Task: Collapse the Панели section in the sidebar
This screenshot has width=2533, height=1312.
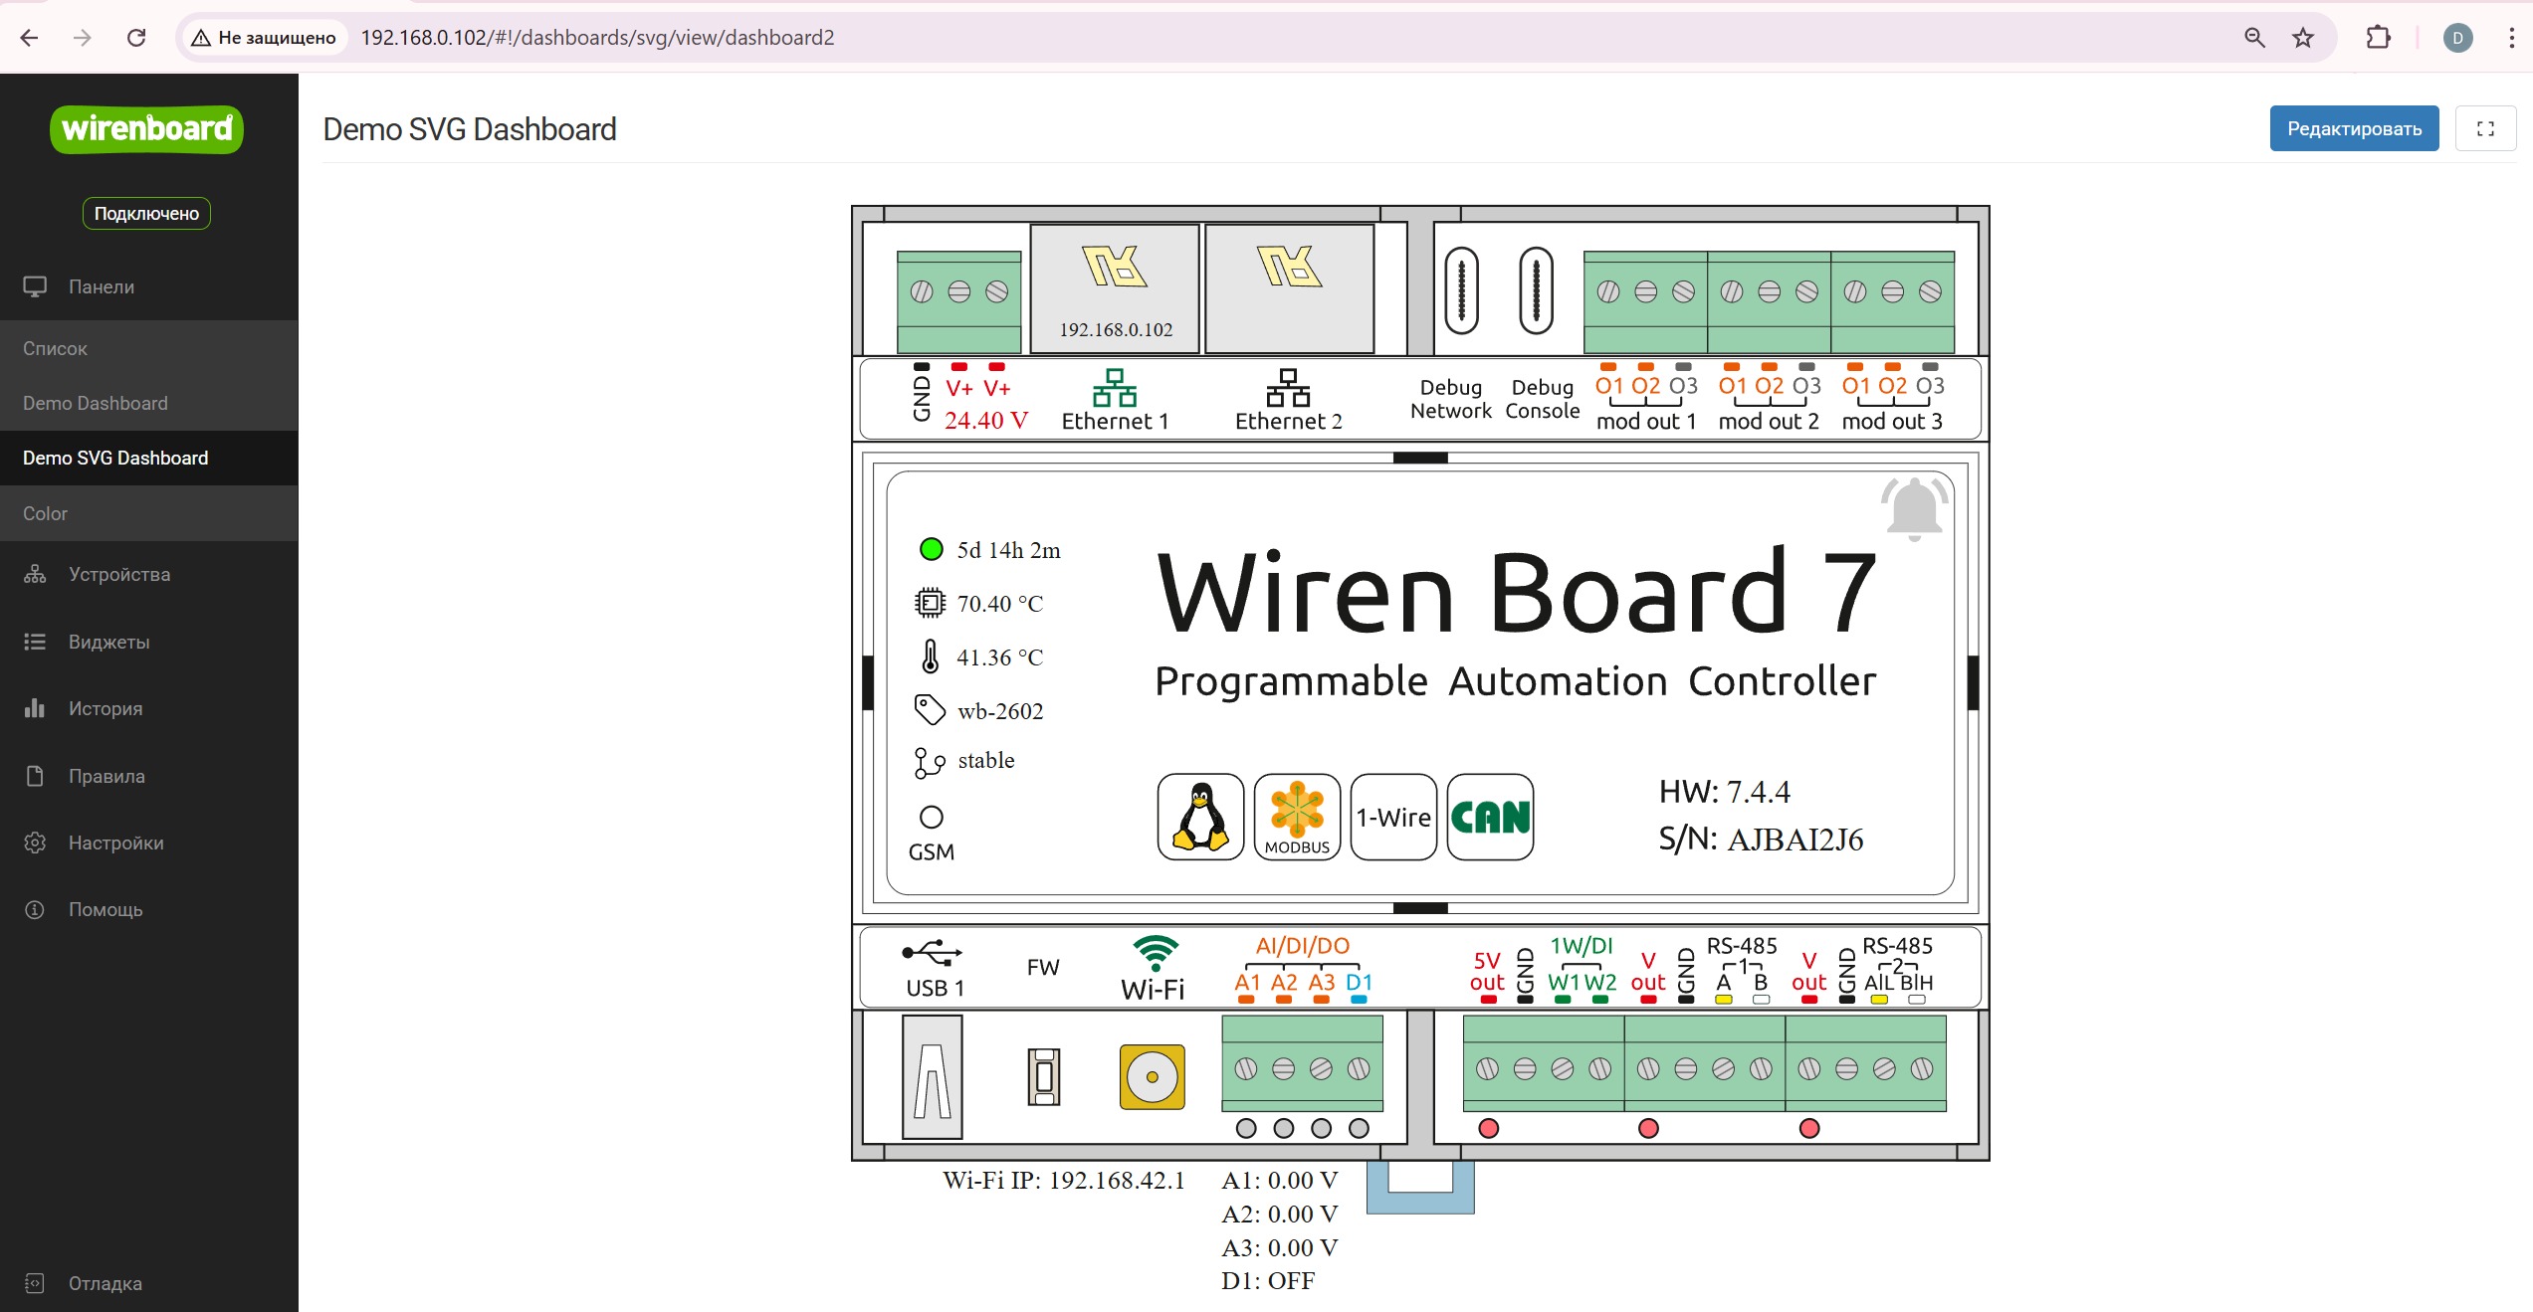Action: point(102,286)
